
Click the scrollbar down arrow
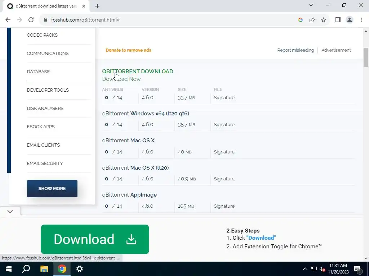pos(366,258)
